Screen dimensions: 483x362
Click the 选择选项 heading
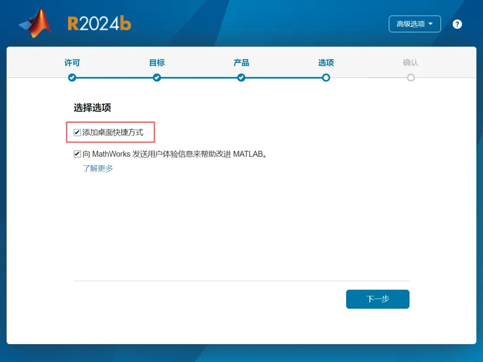93,108
